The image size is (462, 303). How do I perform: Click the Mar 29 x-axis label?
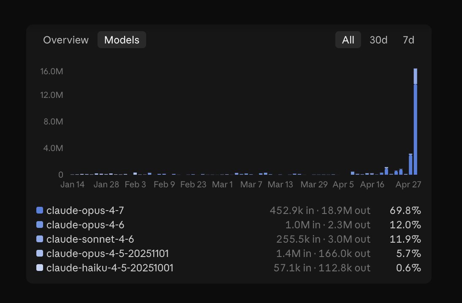(x=314, y=184)
